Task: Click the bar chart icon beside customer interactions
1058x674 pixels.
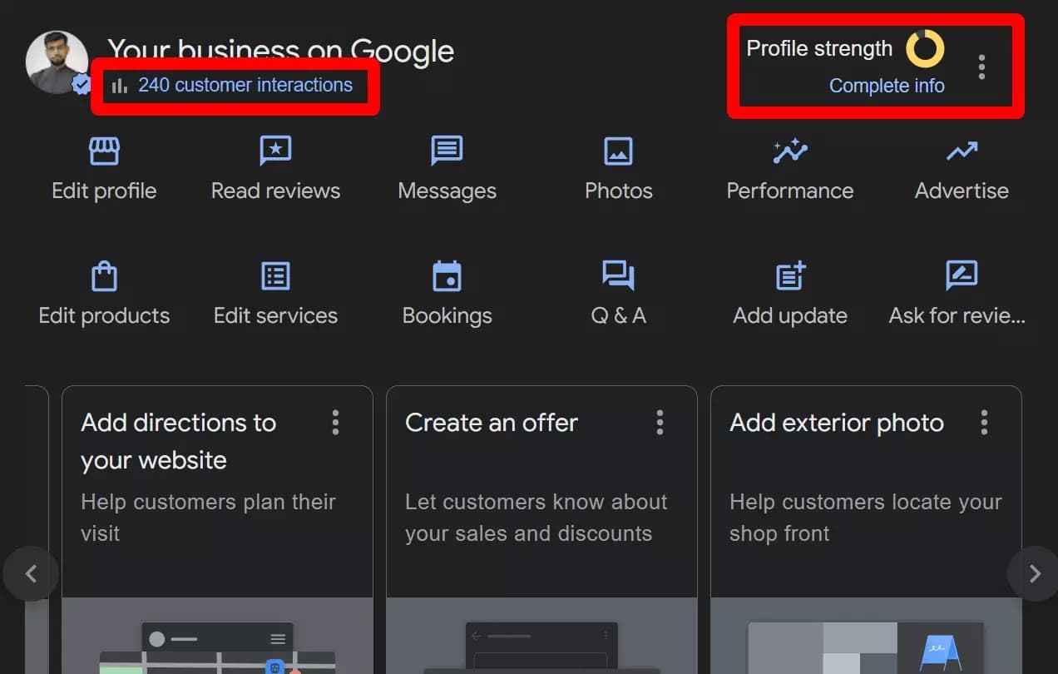Action: [120, 85]
